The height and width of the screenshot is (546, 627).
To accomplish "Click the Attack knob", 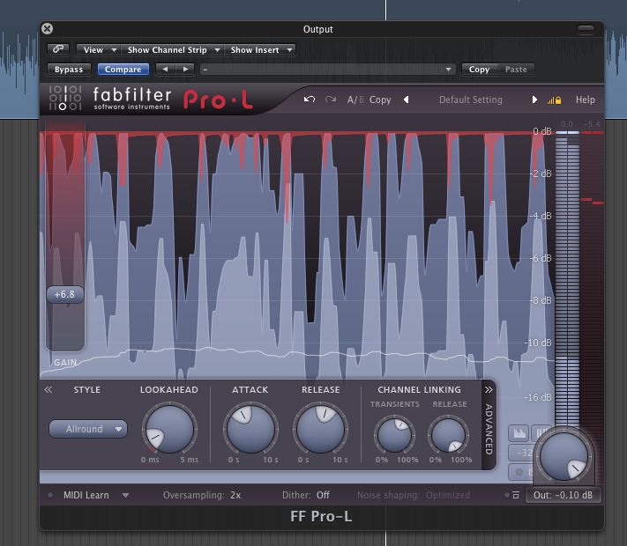I will [250, 430].
